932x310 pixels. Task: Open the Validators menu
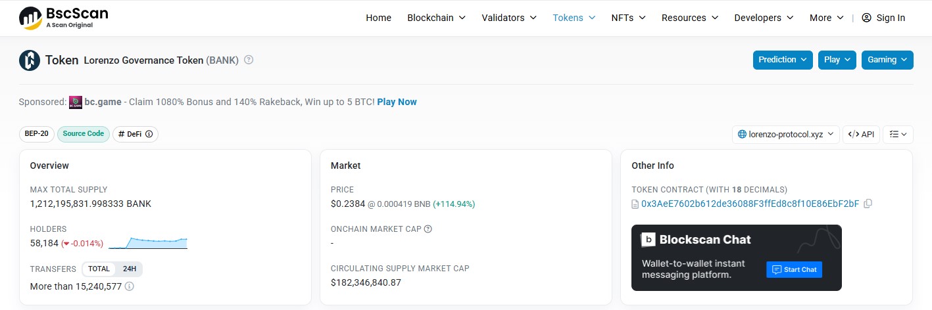pyautogui.click(x=509, y=18)
